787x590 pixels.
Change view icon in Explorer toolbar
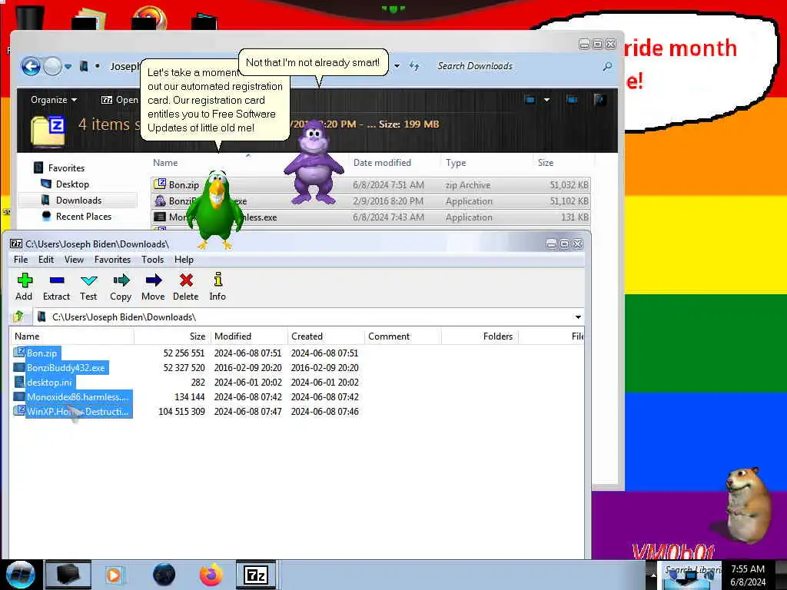coord(530,100)
